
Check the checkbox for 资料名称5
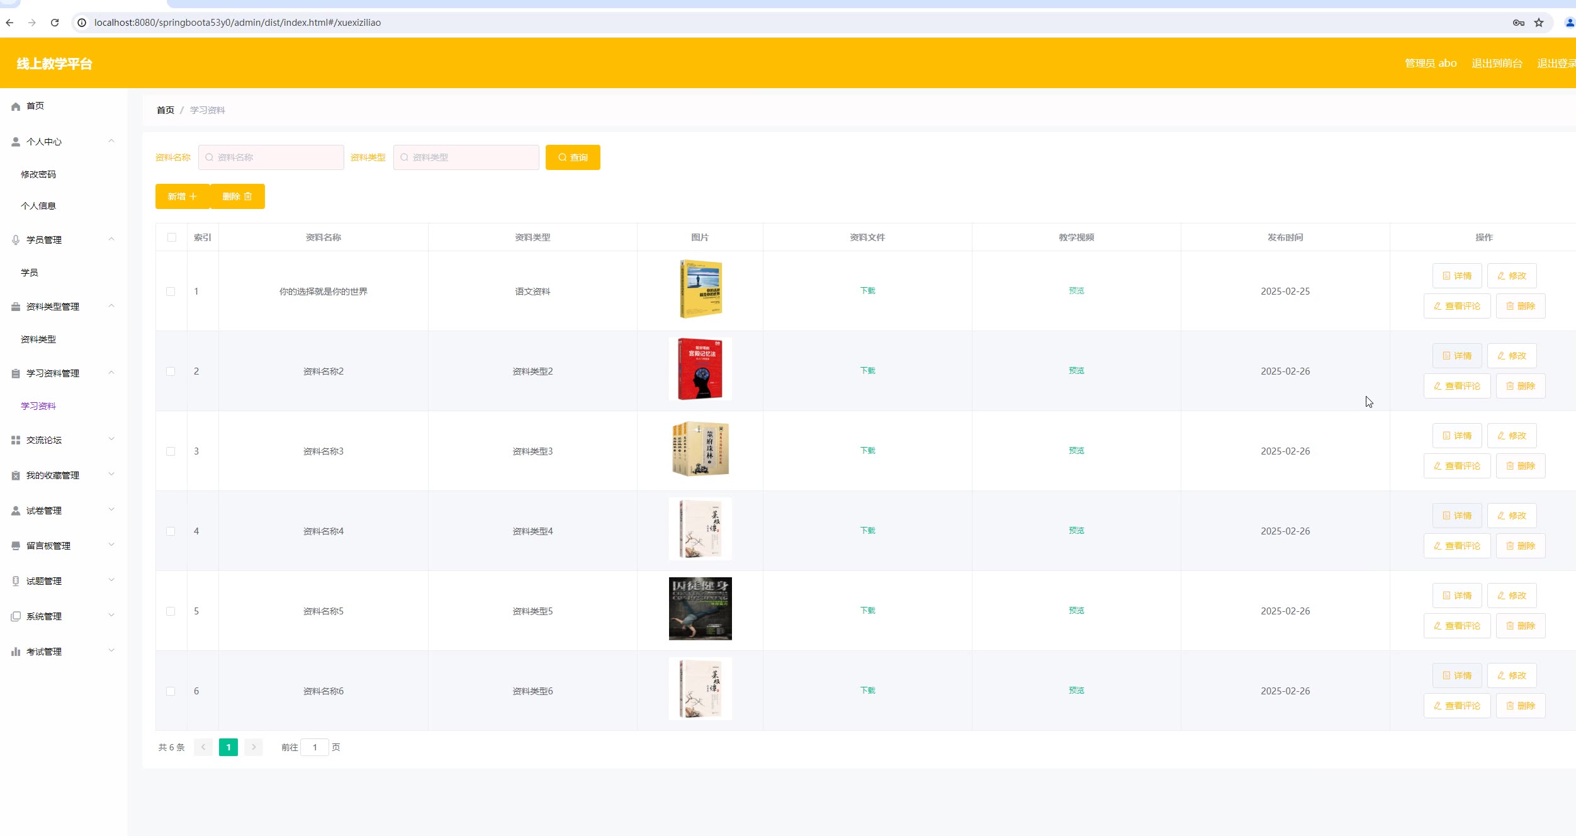click(x=171, y=611)
